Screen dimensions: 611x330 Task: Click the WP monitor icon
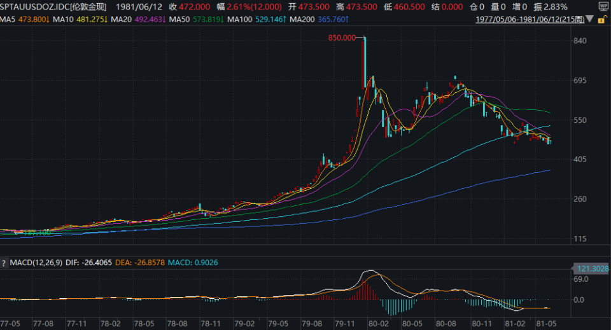pyautogui.click(x=603, y=6)
